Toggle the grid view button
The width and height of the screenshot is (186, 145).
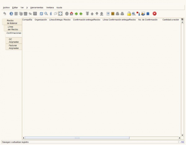(x=60, y=14)
